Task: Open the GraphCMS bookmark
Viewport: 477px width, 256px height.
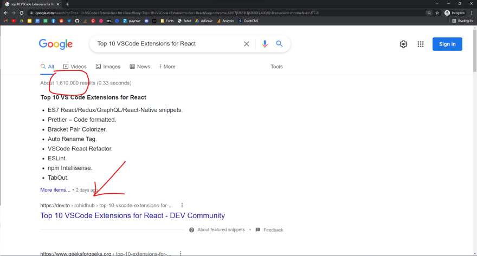Action: coord(248,21)
